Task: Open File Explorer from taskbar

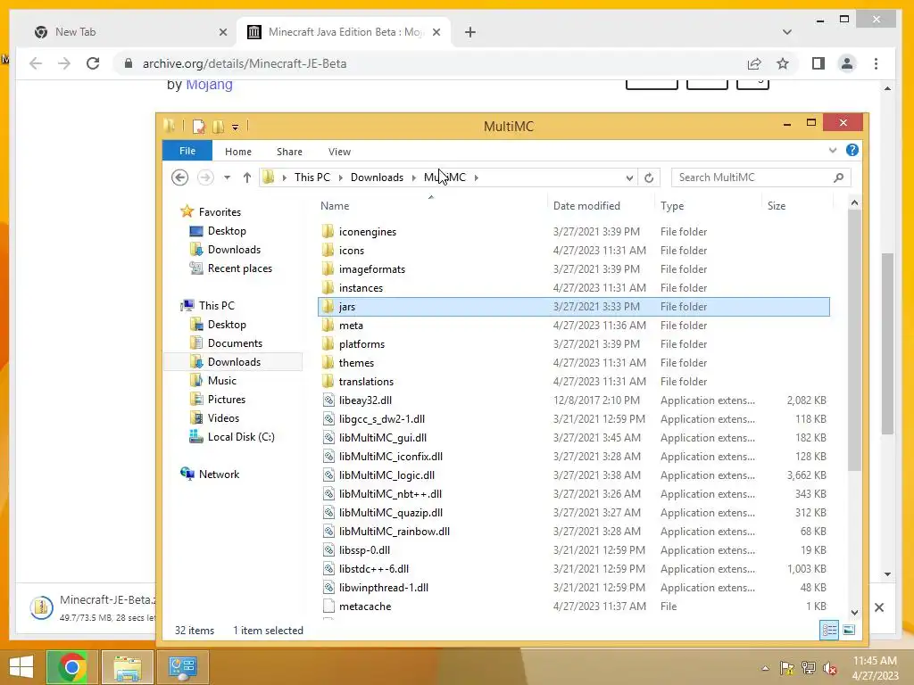Action: 128,667
